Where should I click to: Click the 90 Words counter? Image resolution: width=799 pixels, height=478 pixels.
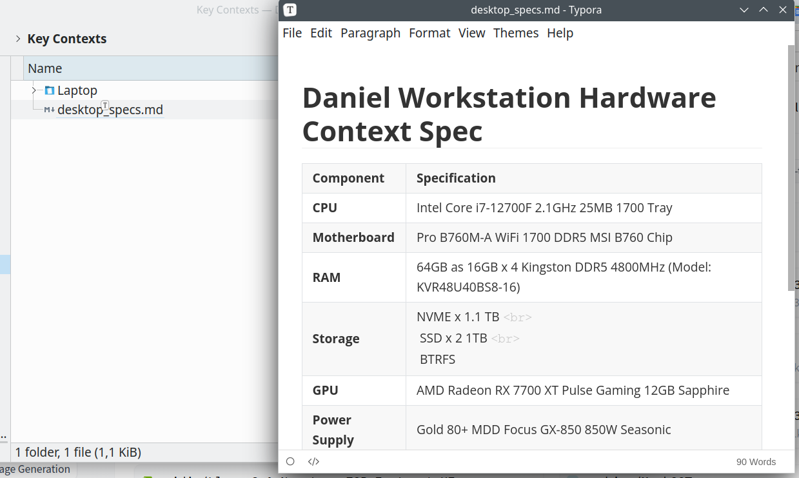coord(756,462)
